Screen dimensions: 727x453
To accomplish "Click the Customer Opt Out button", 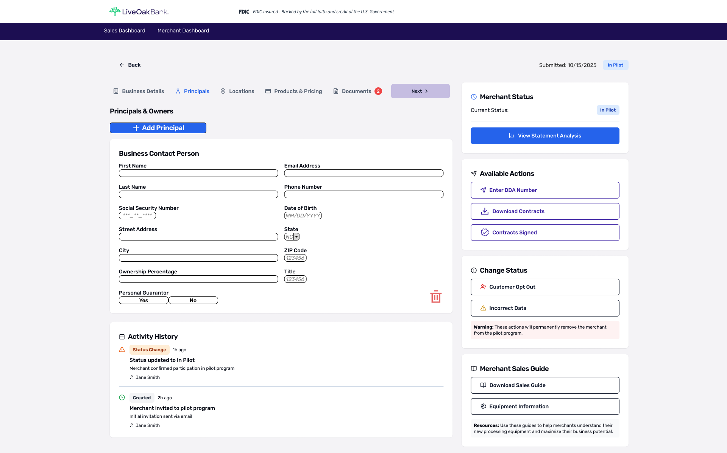I will [545, 287].
